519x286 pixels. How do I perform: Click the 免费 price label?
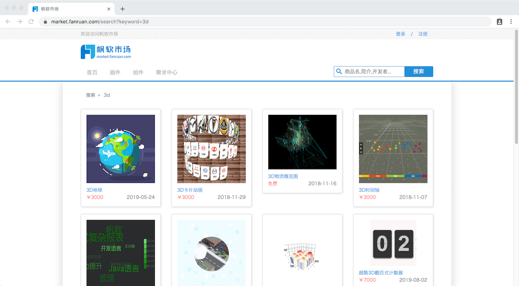point(273,183)
